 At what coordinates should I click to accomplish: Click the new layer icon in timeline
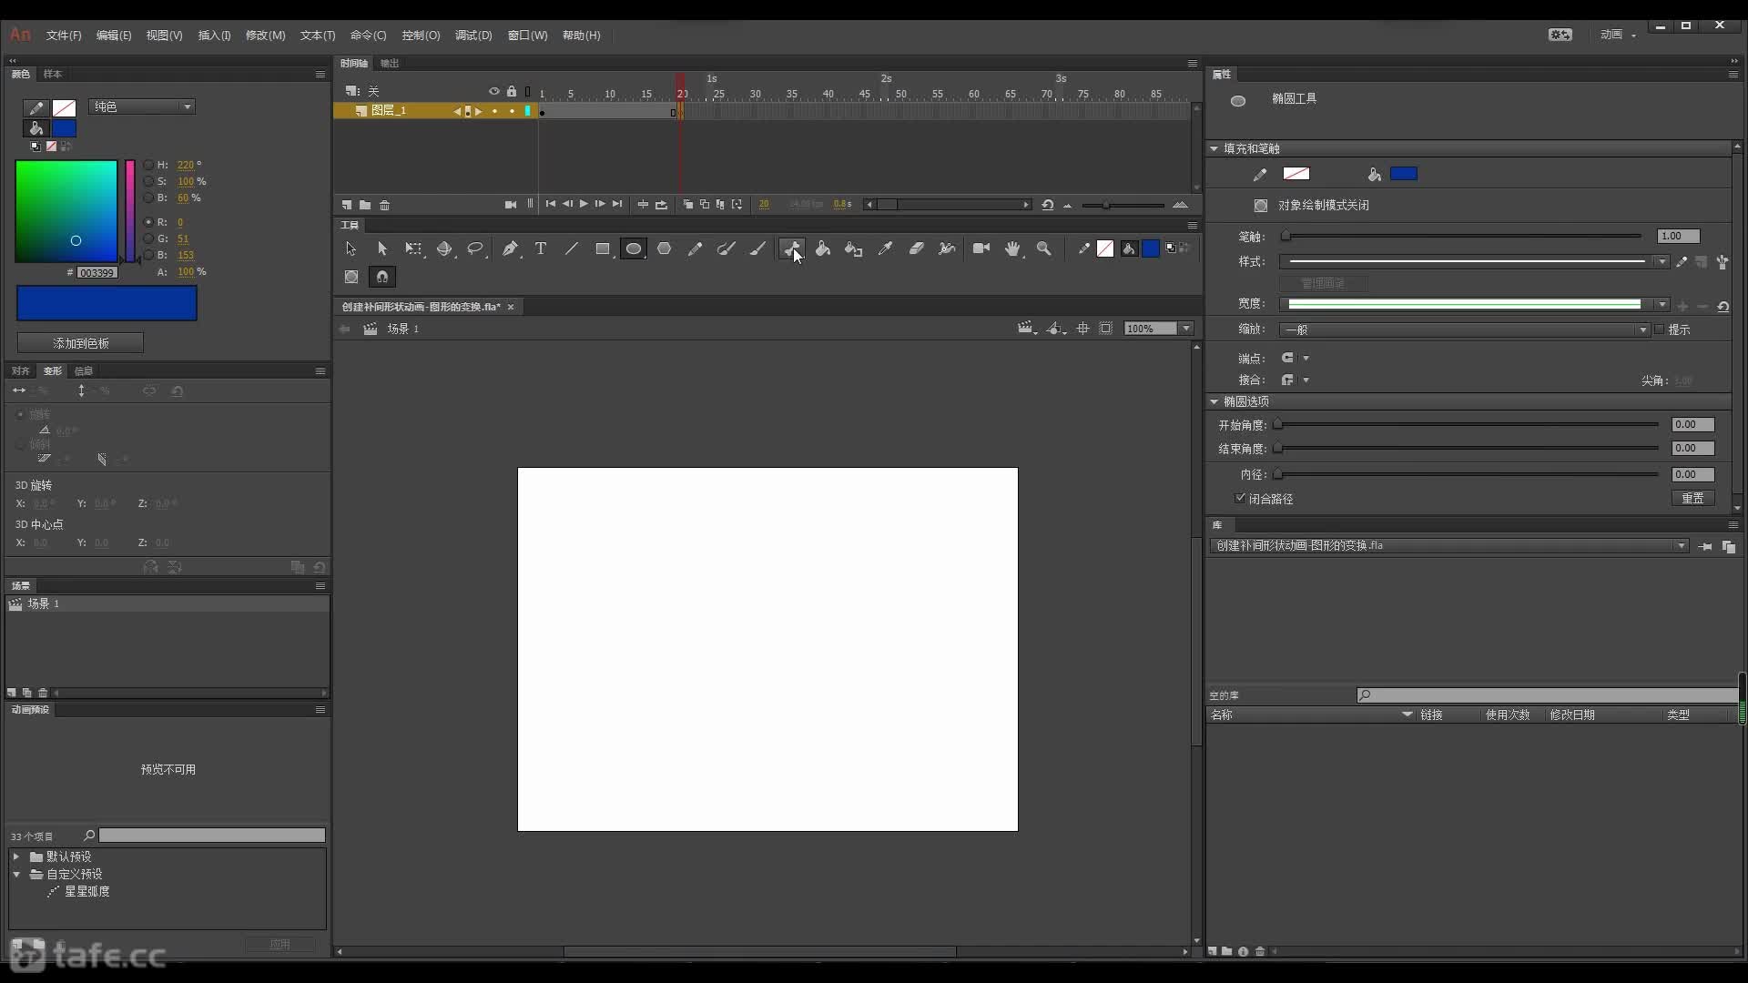tap(347, 205)
